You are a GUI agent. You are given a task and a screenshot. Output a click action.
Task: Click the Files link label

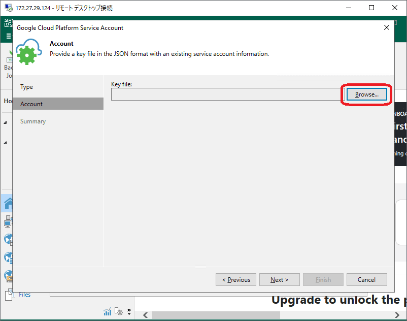(x=25, y=295)
